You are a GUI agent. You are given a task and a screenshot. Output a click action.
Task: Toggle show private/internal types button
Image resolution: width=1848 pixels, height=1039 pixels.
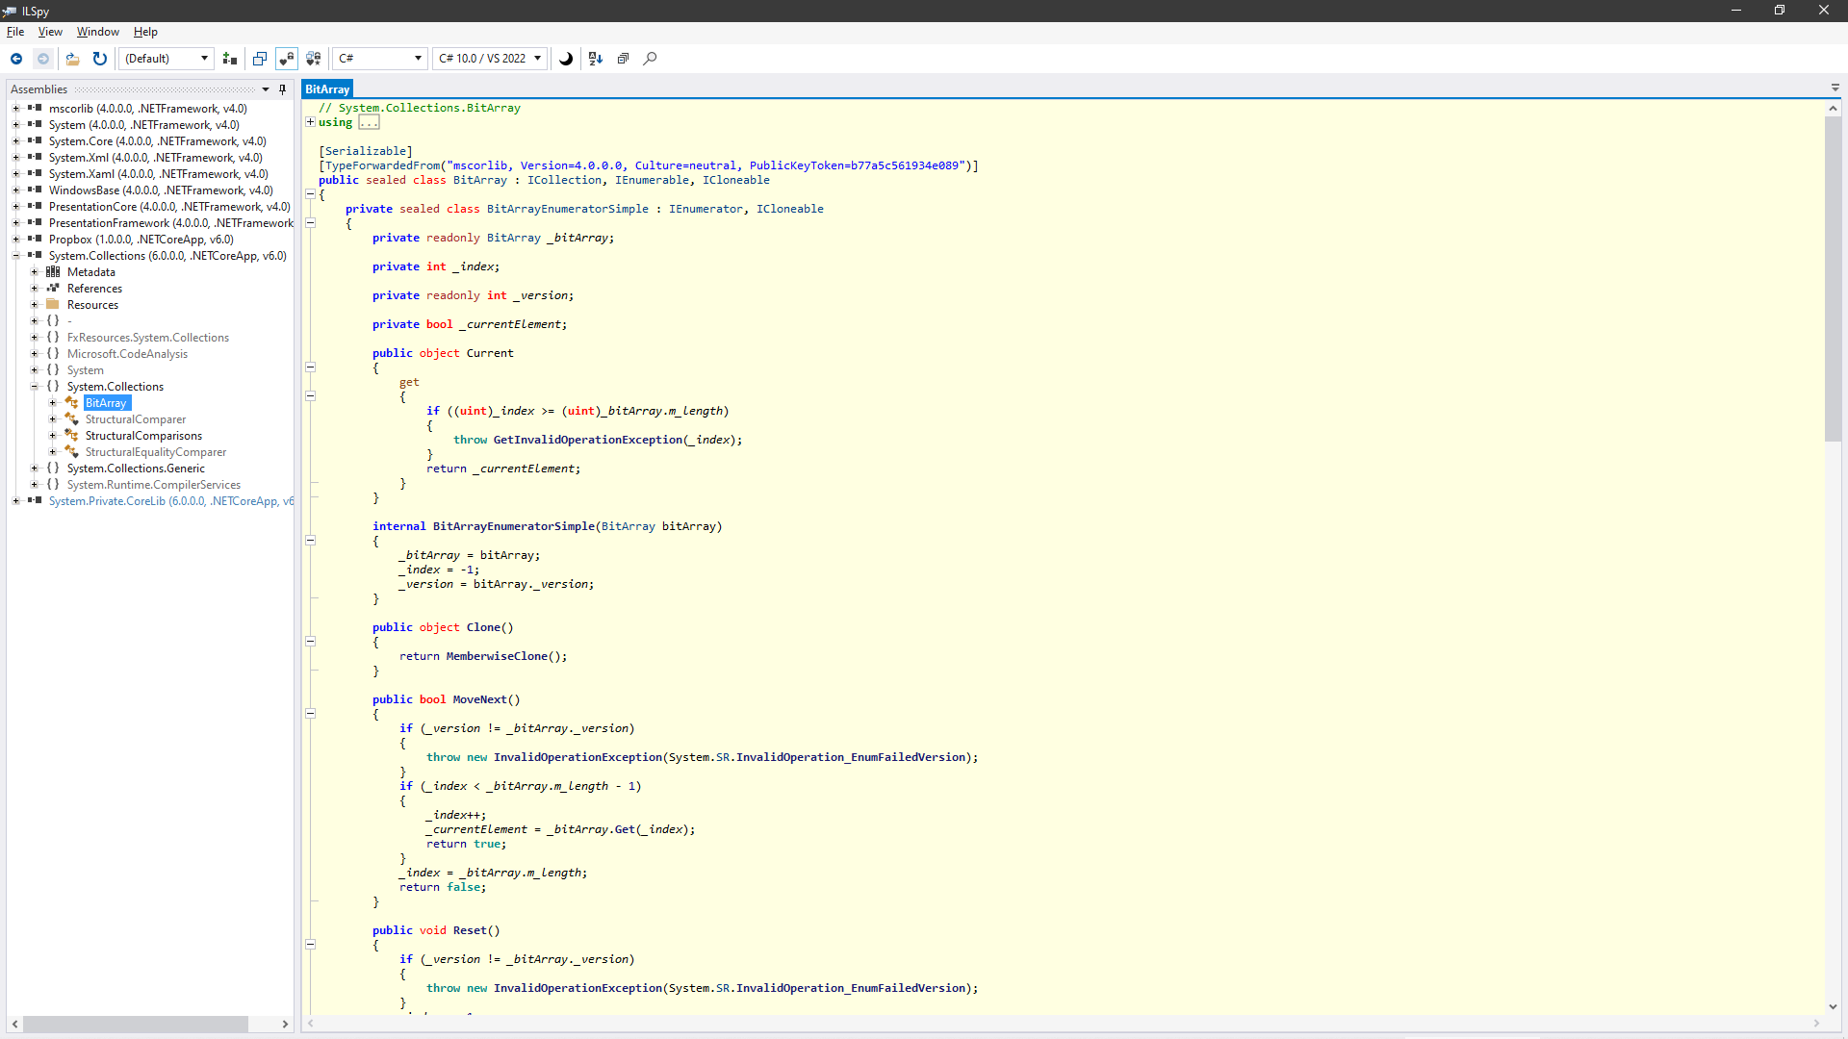click(x=287, y=59)
